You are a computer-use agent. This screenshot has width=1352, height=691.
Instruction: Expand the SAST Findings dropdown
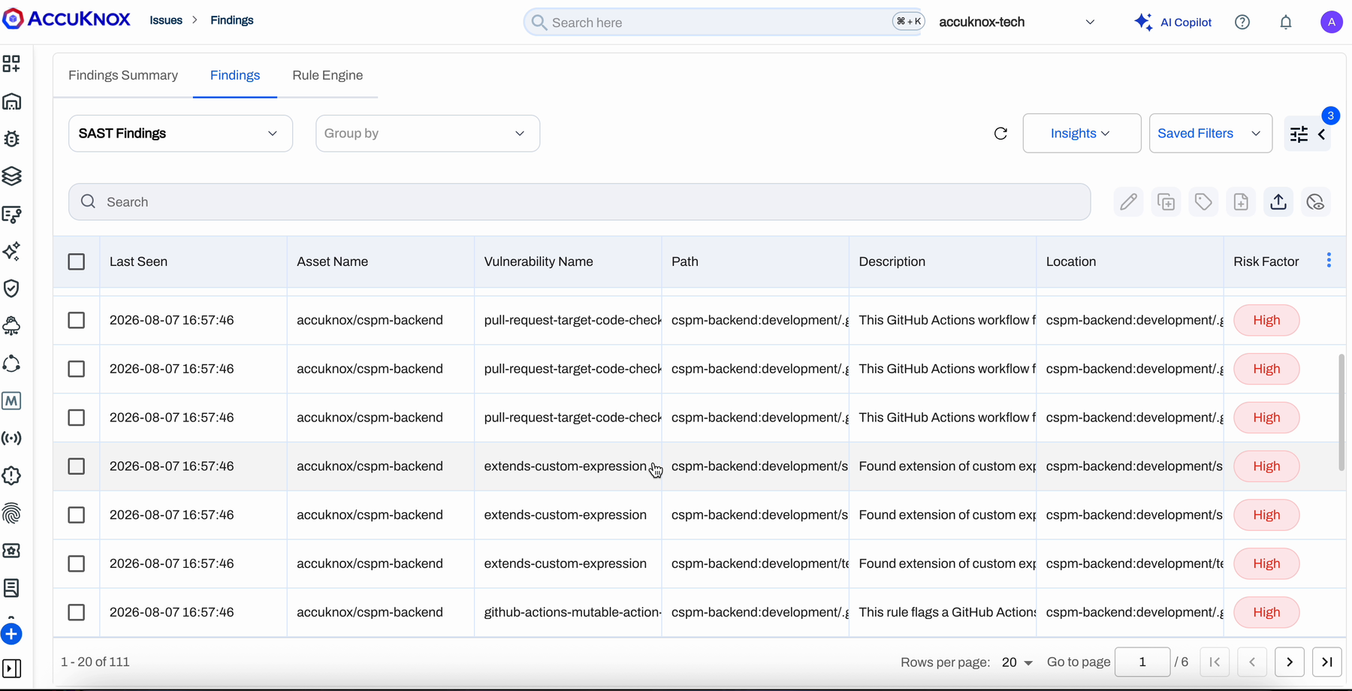[x=180, y=134]
